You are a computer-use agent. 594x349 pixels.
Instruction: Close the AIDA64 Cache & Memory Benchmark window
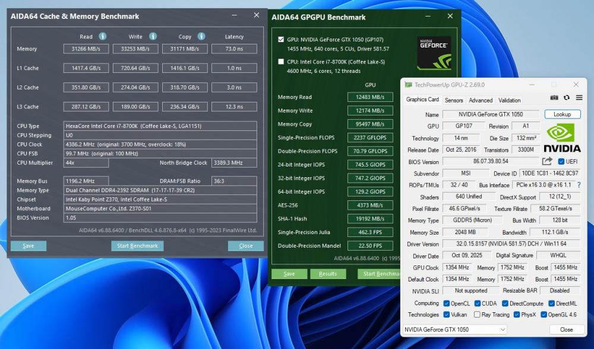257,15
